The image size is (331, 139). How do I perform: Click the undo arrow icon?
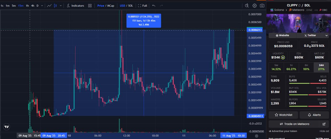(x=154, y=6)
